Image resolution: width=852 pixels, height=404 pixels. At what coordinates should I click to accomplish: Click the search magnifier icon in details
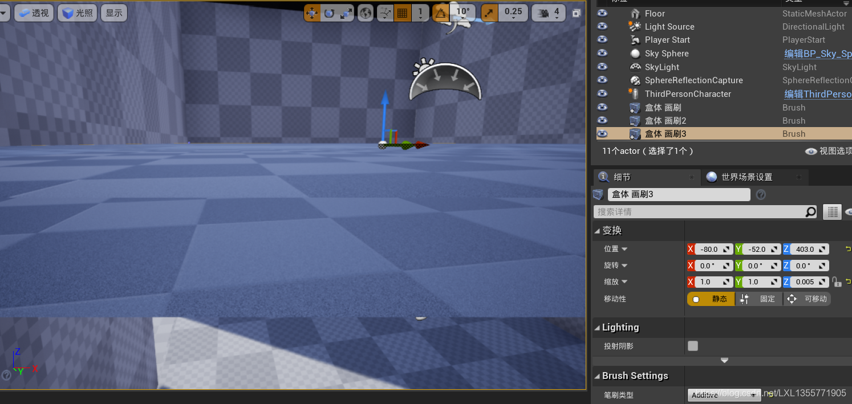tap(810, 212)
